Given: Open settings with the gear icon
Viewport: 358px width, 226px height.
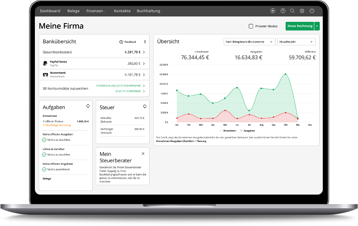Looking at the screenshot, I should click(302, 11).
